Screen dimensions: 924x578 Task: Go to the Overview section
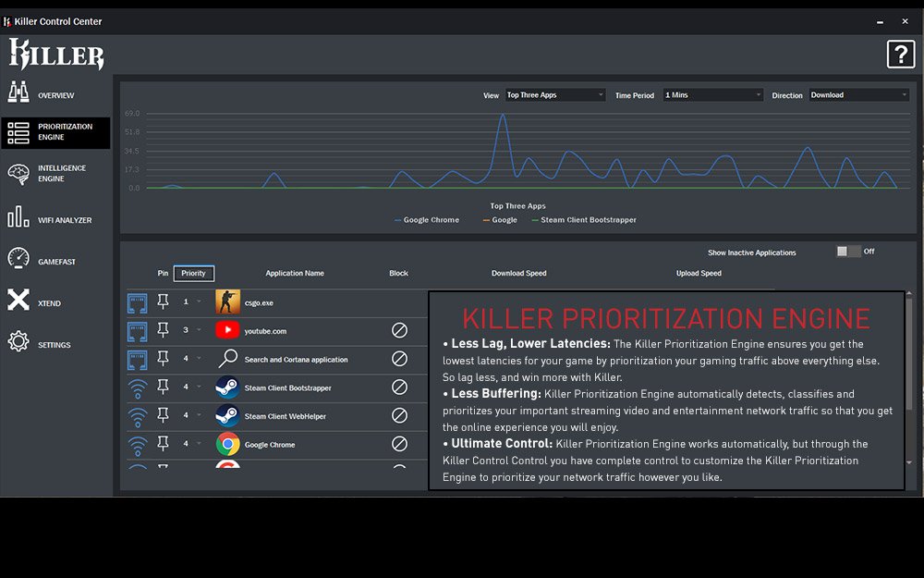(55, 95)
